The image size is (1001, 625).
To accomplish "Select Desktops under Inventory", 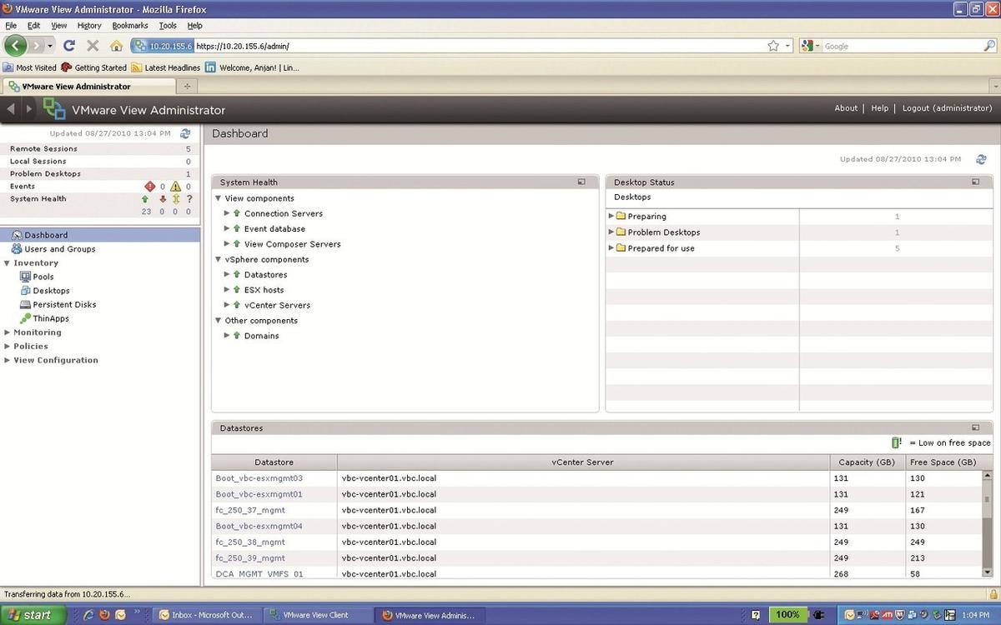I will tap(51, 291).
